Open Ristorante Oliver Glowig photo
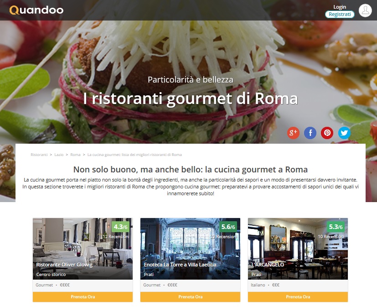 (83, 249)
